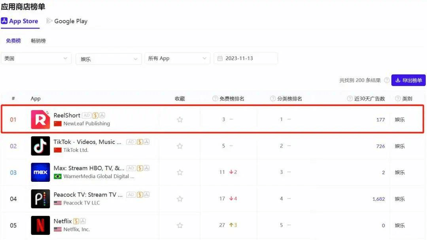Click help icon next to 免费榜排名 header

tap(215, 99)
